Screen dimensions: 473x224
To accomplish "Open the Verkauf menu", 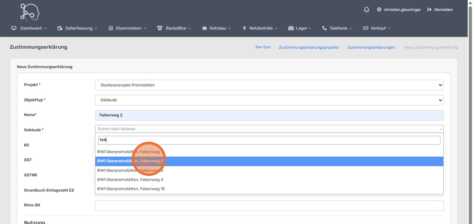I will [x=376, y=28].
